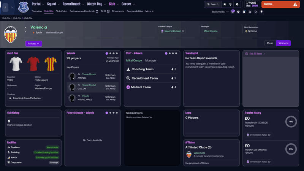The height and width of the screenshot is (171, 304).
Task: Open the settings gear icon
Action: coord(237,4)
